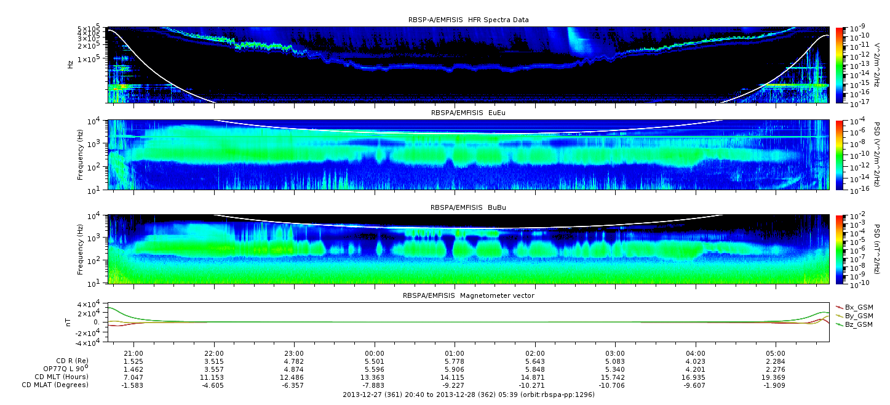The width and height of the screenshot is (890, 405).
Task: Select the 00:00 time tick label
Action: tap(374, 354)
